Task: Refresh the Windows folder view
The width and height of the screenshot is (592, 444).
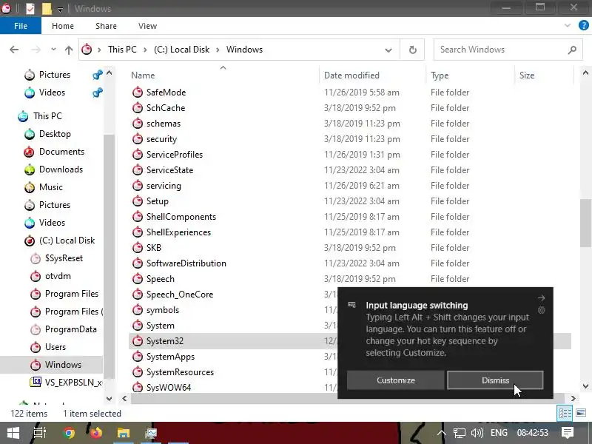Action: click(413, 50)
